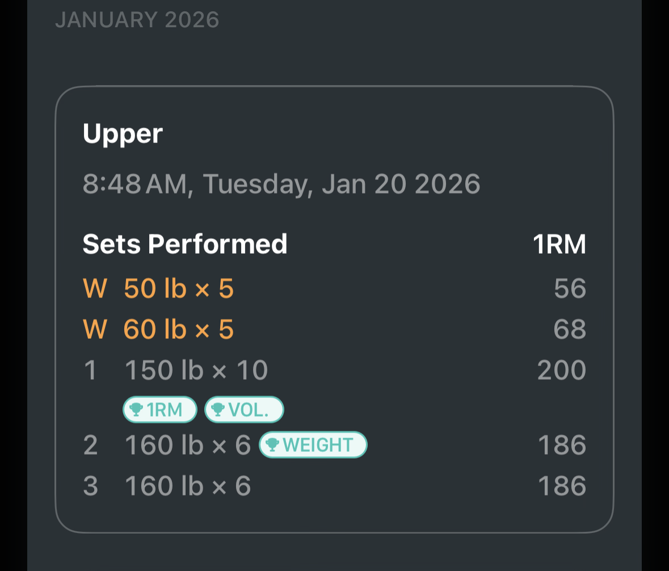Select set 3 showing 160 lb × 6
The height and width of the screenshot is (571, 669).
tap(187, 485)
